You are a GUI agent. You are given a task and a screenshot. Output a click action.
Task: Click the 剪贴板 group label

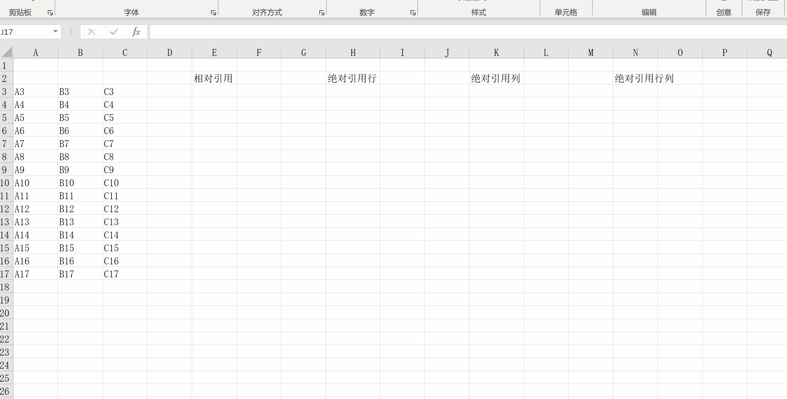point(20,12)
